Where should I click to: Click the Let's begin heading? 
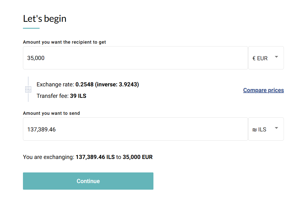coord(45,19)
